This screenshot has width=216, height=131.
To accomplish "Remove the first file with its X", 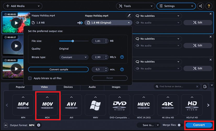I will pyautogui.click(x=211, y=14).
